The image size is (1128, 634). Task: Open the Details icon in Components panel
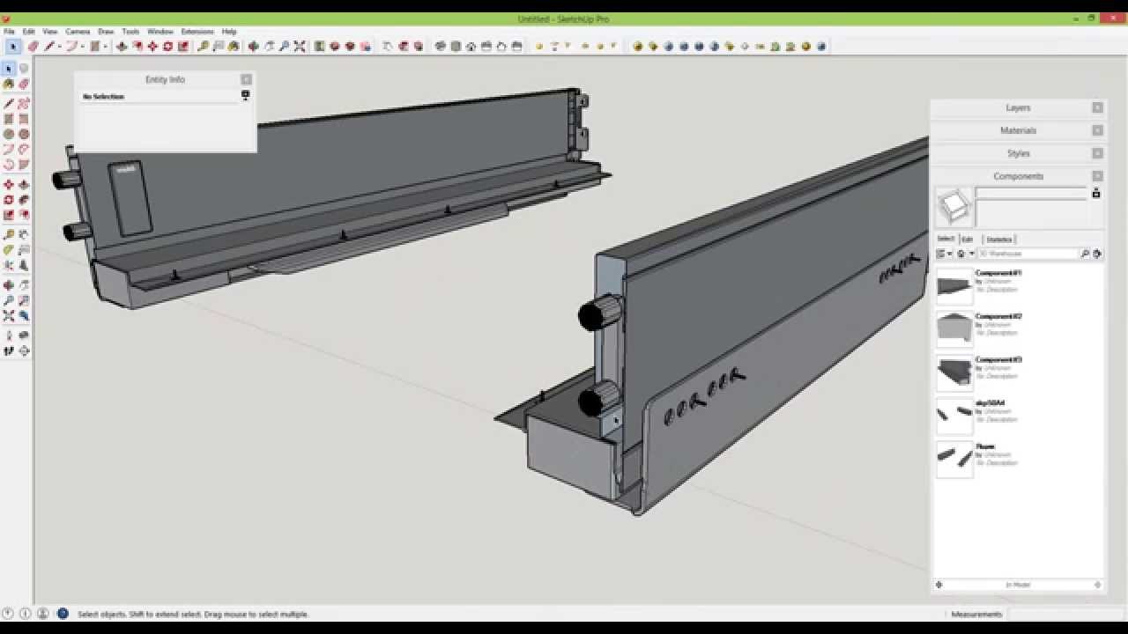pyautogui.click(x=1097, y=254)
